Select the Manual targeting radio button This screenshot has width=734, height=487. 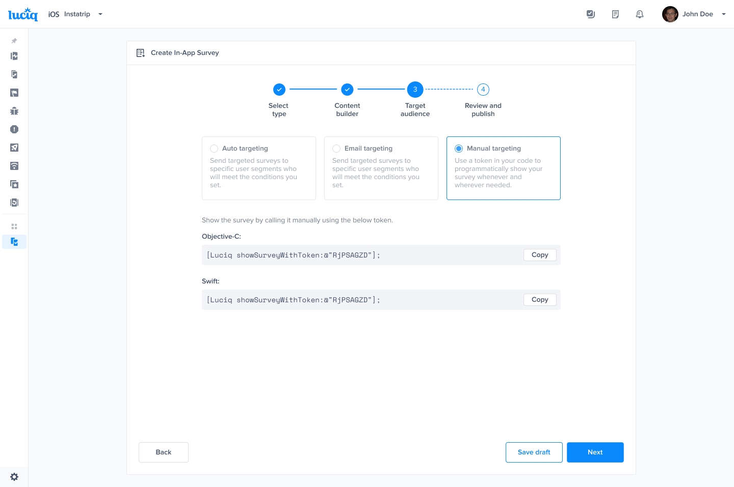(x=459, y=149)
